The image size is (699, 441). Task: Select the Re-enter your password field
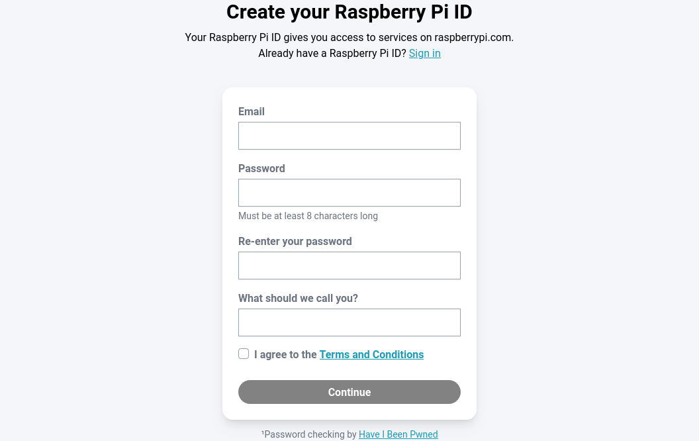point(349,265)
